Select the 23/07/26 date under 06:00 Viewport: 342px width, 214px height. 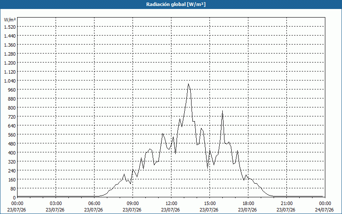click(x=94, y=210)
